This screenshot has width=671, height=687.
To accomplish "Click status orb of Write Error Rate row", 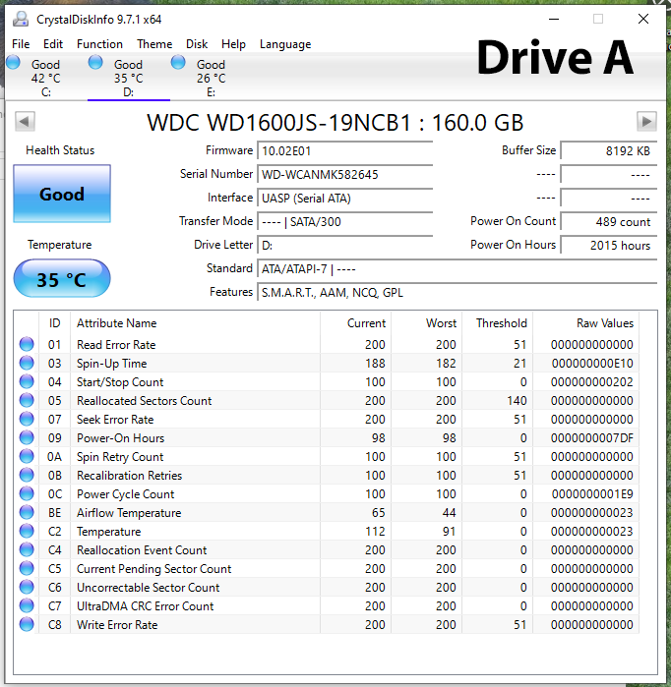I will (x=27, y=624).
